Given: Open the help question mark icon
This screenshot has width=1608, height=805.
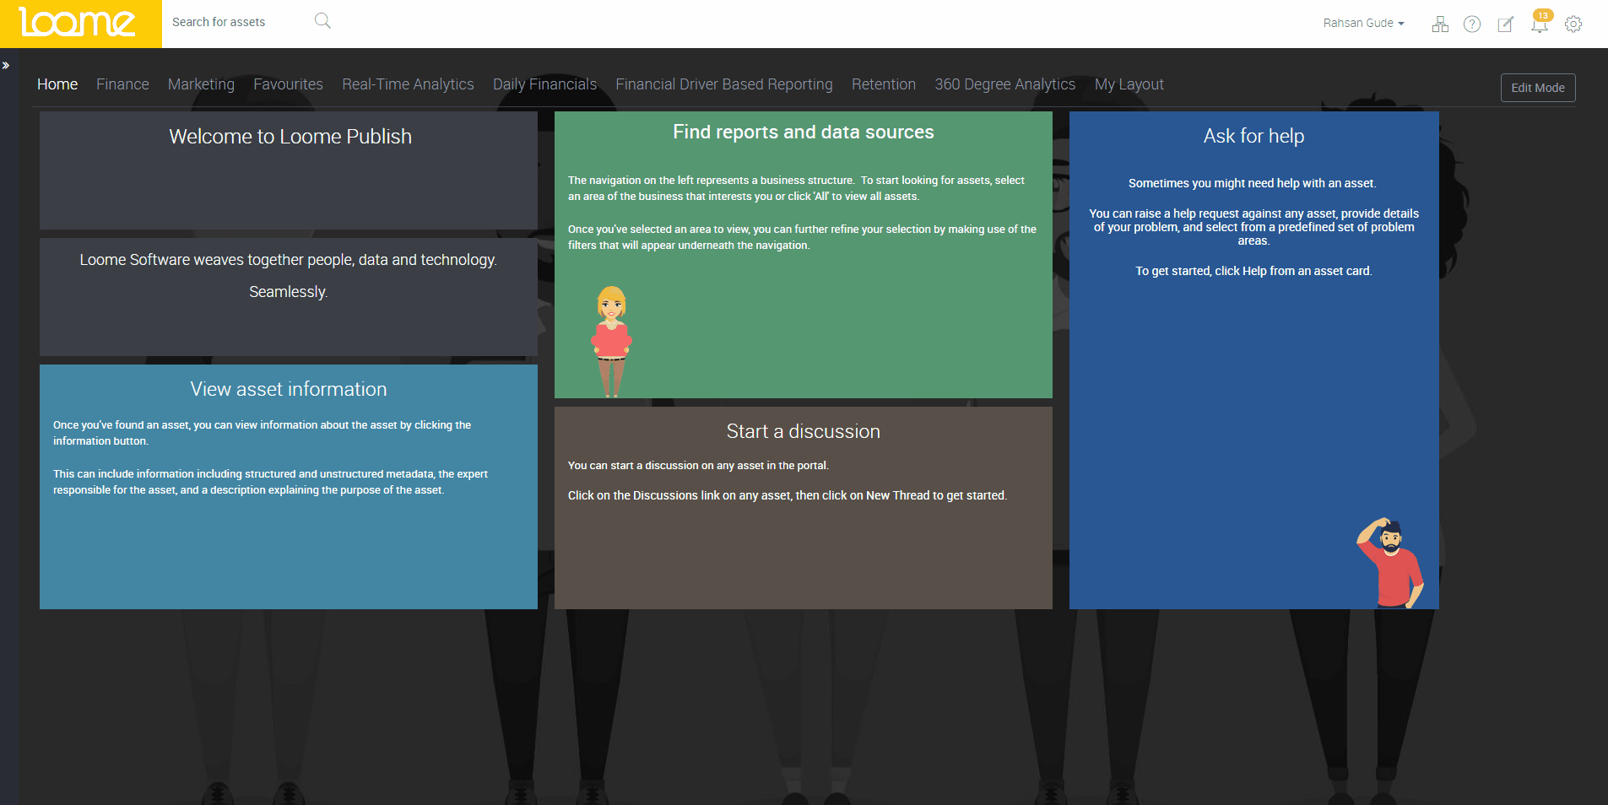Looking at the screenshot, I should click(1472, 24).
